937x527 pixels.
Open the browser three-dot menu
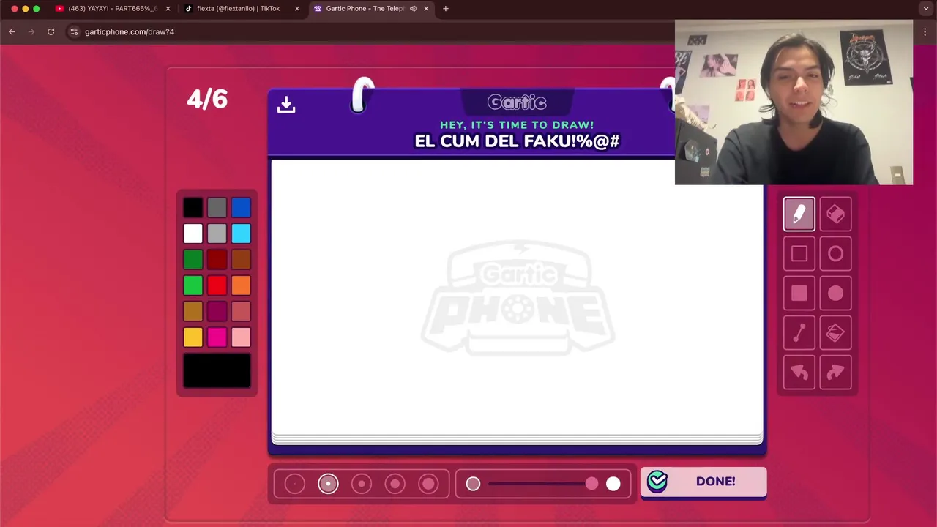(x=925, y=31)
